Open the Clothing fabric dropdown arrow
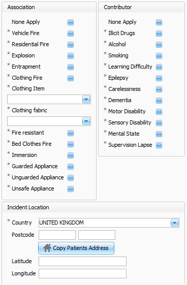Screen dimensions: 187x285 (86, 121)
